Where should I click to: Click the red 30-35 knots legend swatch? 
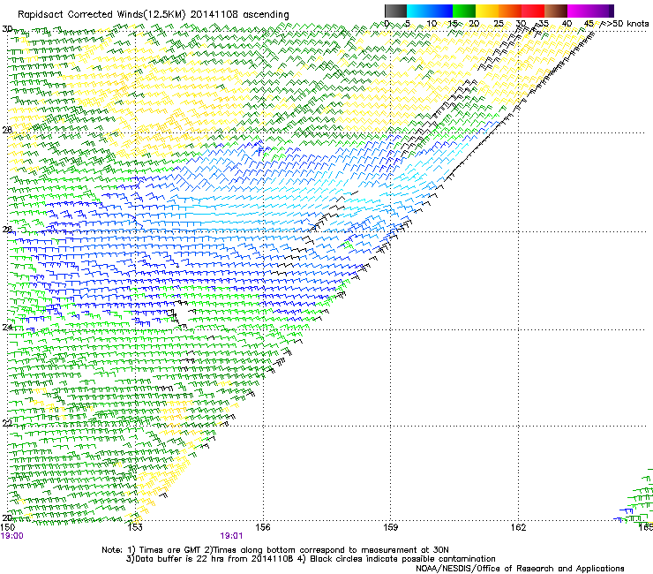coord(533,11)
